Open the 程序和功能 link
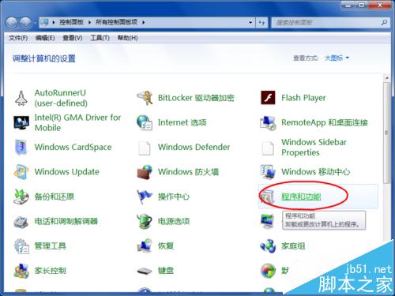The image size is (395, 296). [301, 197]
